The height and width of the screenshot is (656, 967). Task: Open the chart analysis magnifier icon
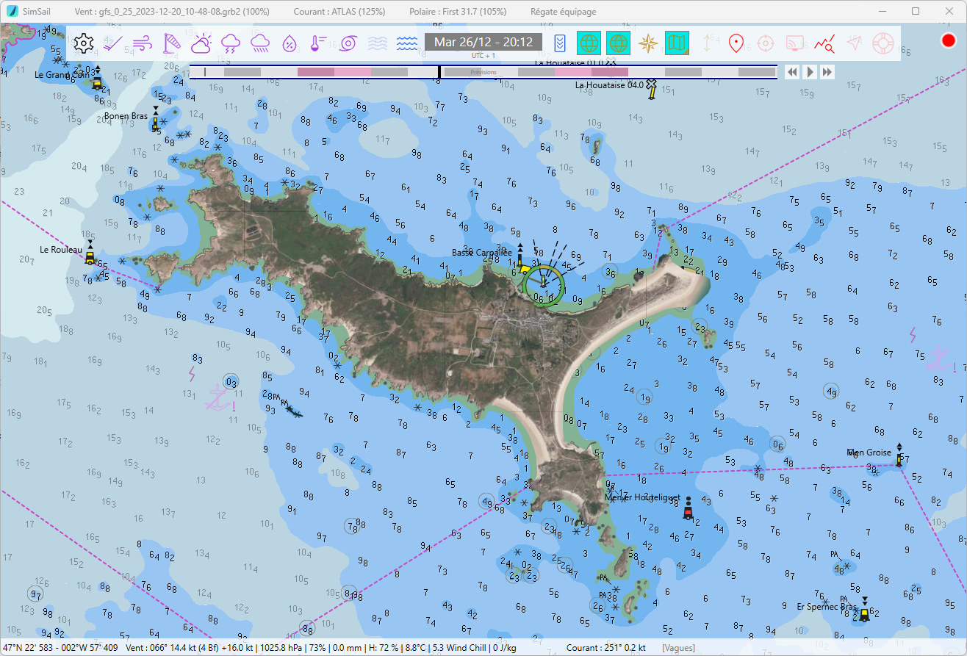pyautogui.click(x=824, y=43)
